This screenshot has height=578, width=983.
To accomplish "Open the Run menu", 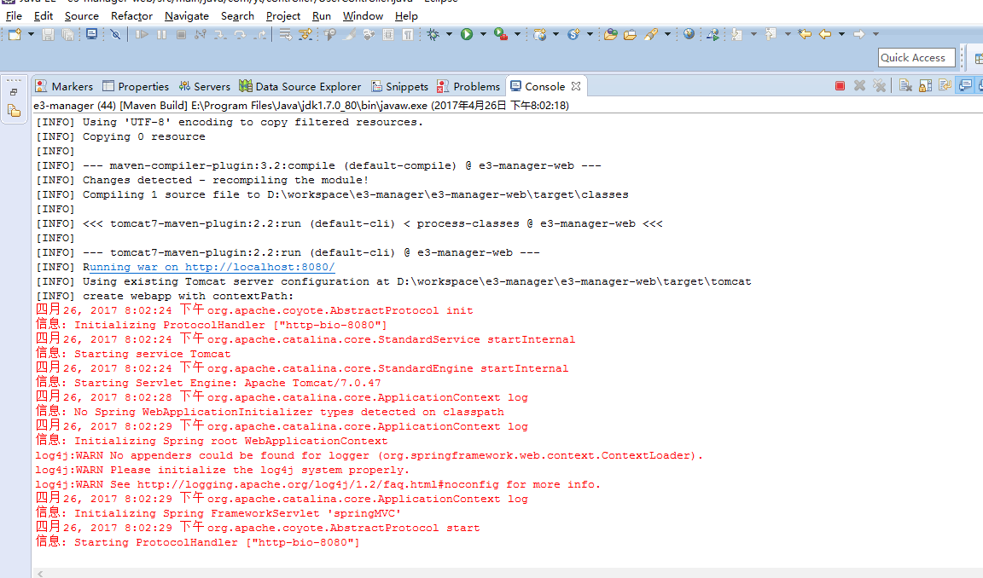I will point(322,16).
